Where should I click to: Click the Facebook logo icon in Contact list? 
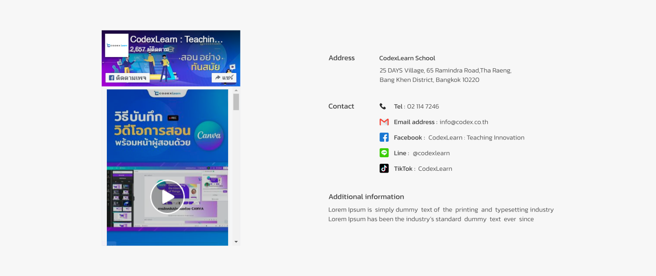384,138
